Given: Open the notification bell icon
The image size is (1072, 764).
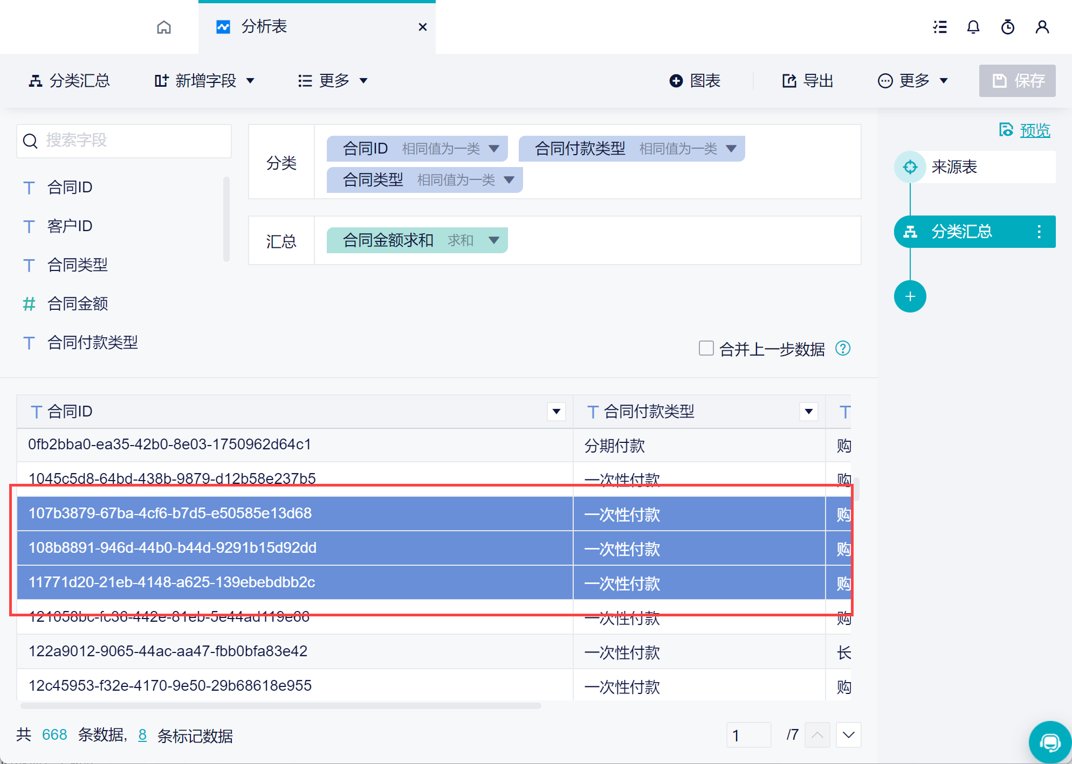Looking at the screenshot, I should click(x=973, y=27).
